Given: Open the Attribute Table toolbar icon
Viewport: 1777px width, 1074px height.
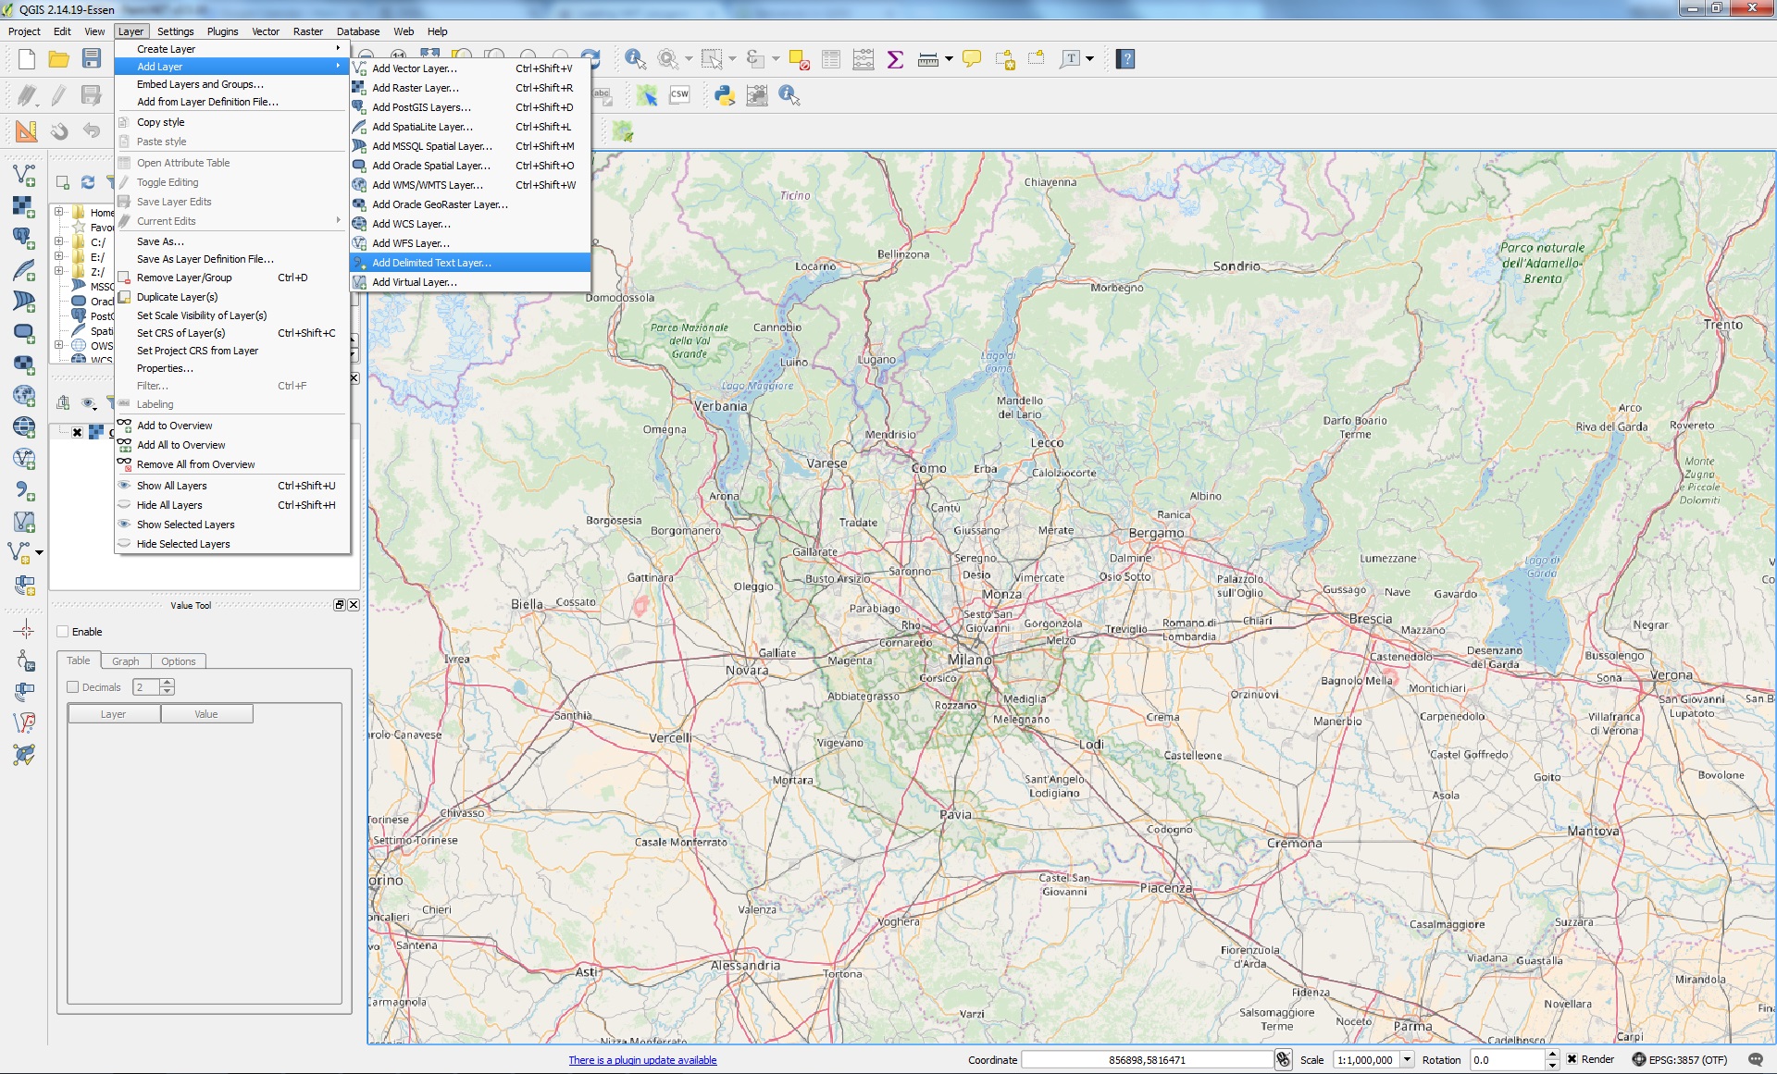Looking at the screenshot, I should coord(831,59).
